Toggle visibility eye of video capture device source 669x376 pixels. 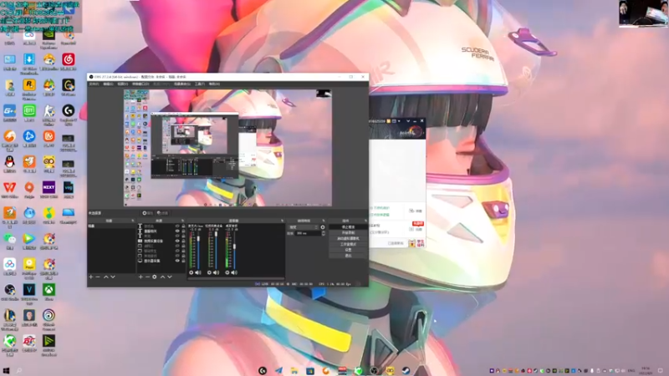click(x=177, y=241)
